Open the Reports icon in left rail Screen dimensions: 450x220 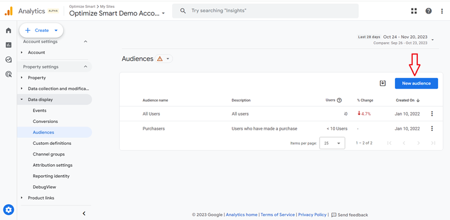[x=8, y=45]
